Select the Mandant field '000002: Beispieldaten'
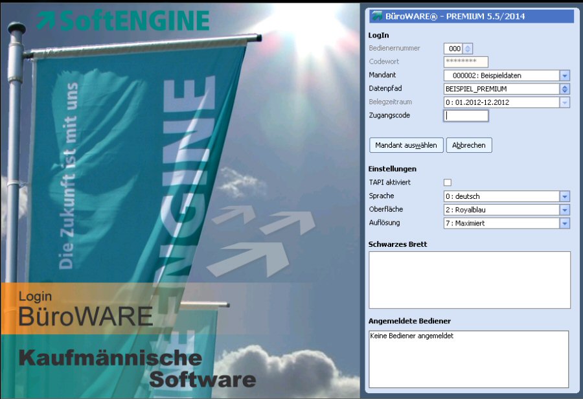 click(502, 76)
